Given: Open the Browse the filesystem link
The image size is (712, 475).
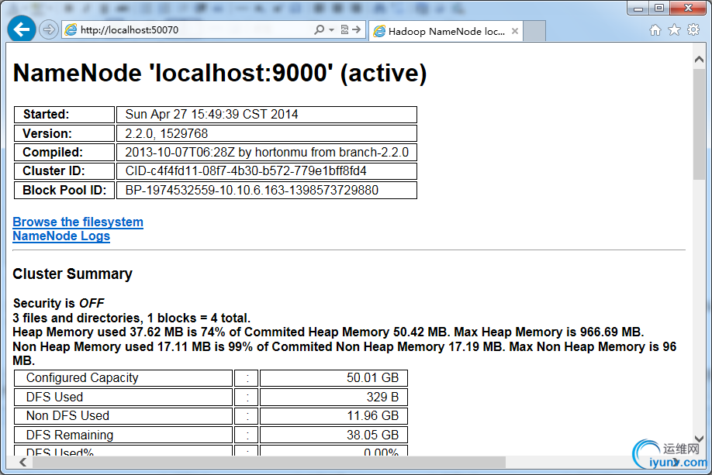Looking at the screenshot, I should 78,222.
